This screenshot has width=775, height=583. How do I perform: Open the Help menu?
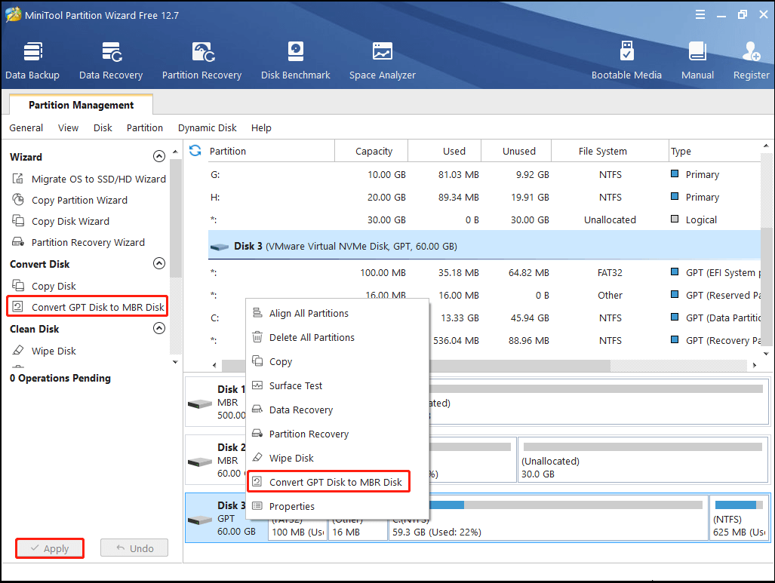261,128
